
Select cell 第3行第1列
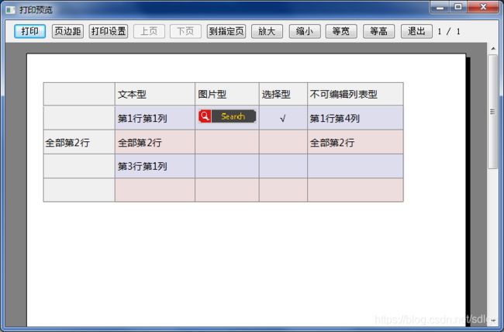(x=154, y=166)
